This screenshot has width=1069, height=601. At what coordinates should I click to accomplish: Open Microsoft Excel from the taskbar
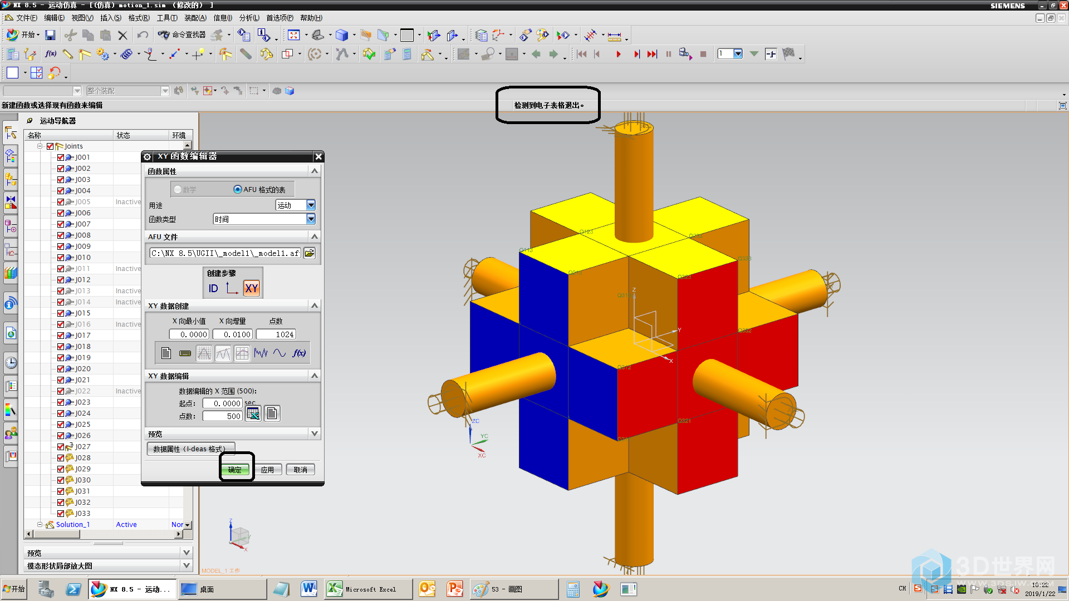pyautogui.click(x=368, y=589)
